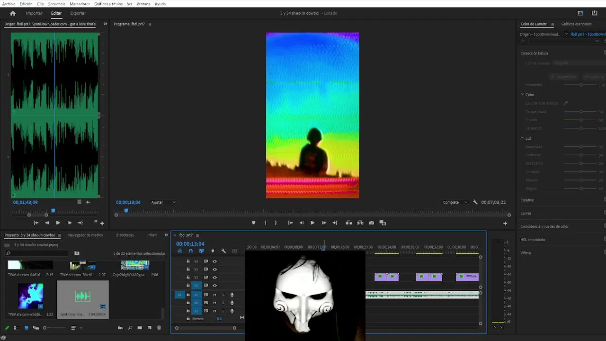Mark Out point in the Program monitor
Screen dimensions: 606x341
click(x=276, y=223)
